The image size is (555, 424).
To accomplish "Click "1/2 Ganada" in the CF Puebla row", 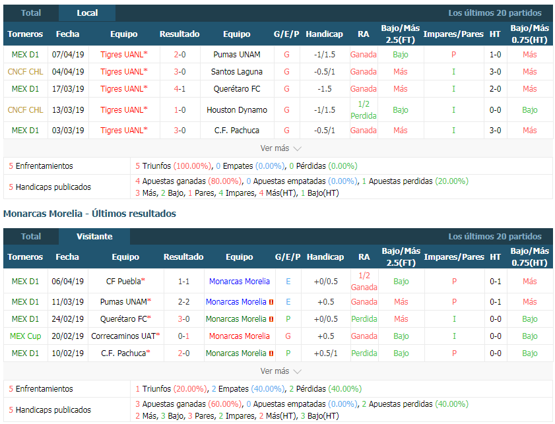I will click(x=364, y=282).
